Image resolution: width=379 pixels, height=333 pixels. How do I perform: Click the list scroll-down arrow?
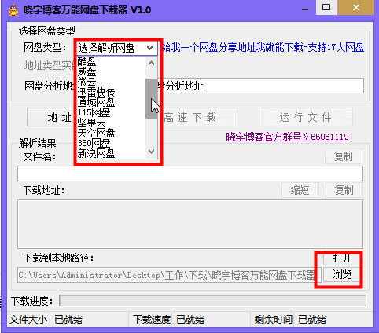(151, 152)
